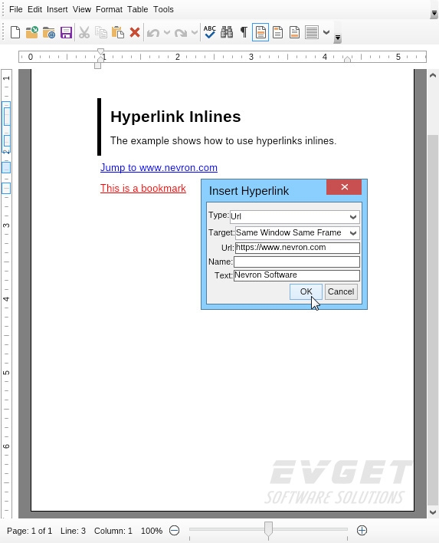This screenshot has width=439, height=543.
Task: Click the Paste clipboard icon
Action: click(118, 32)
